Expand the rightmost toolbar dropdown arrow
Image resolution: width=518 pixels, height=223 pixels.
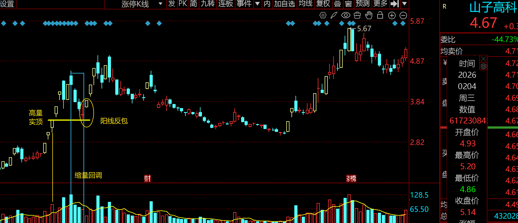tap(404, 4)
